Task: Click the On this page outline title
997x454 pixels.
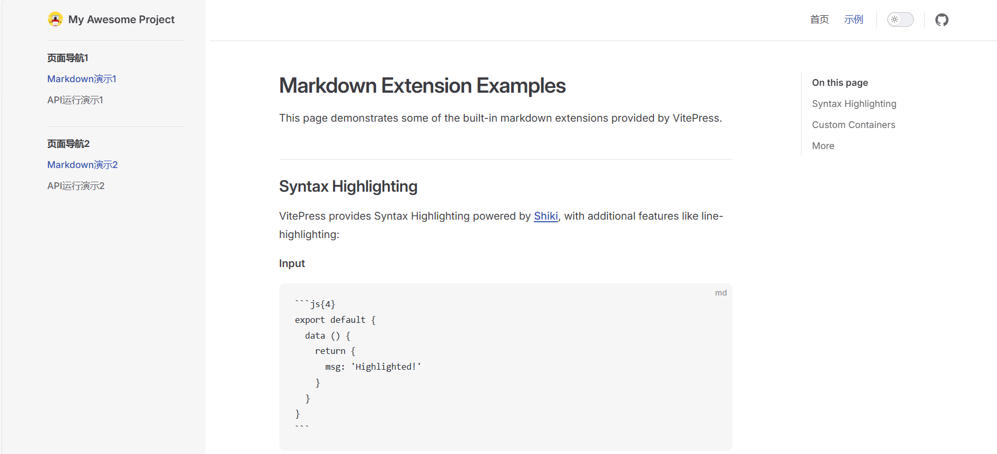Action: point(840,83)
